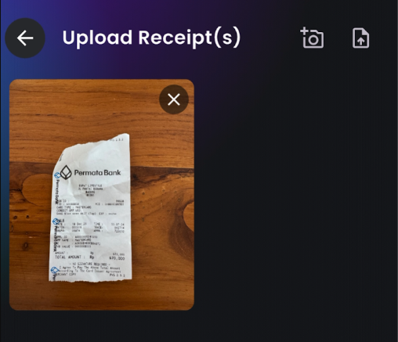Open camera capture from header icons
The width and height of the screenshot is (398, 342).
pyautogui.click(x=312, y=38)
